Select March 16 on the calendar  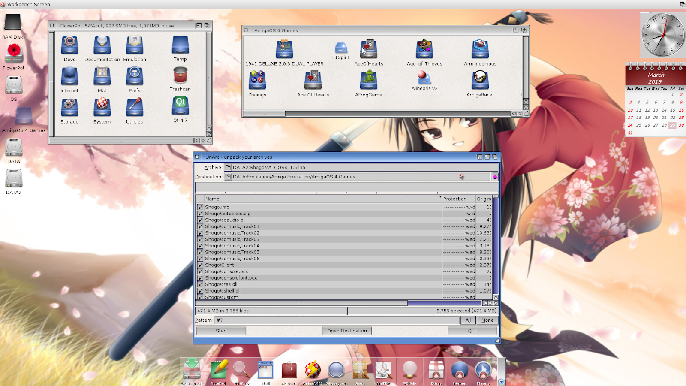681,110
